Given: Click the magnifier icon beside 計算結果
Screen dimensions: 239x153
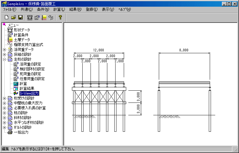Looking at the screenshot, I should [16, 89].
